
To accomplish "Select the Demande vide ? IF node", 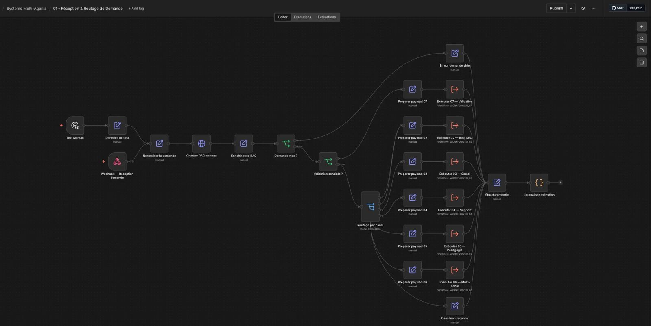I will tap(286, 143).
